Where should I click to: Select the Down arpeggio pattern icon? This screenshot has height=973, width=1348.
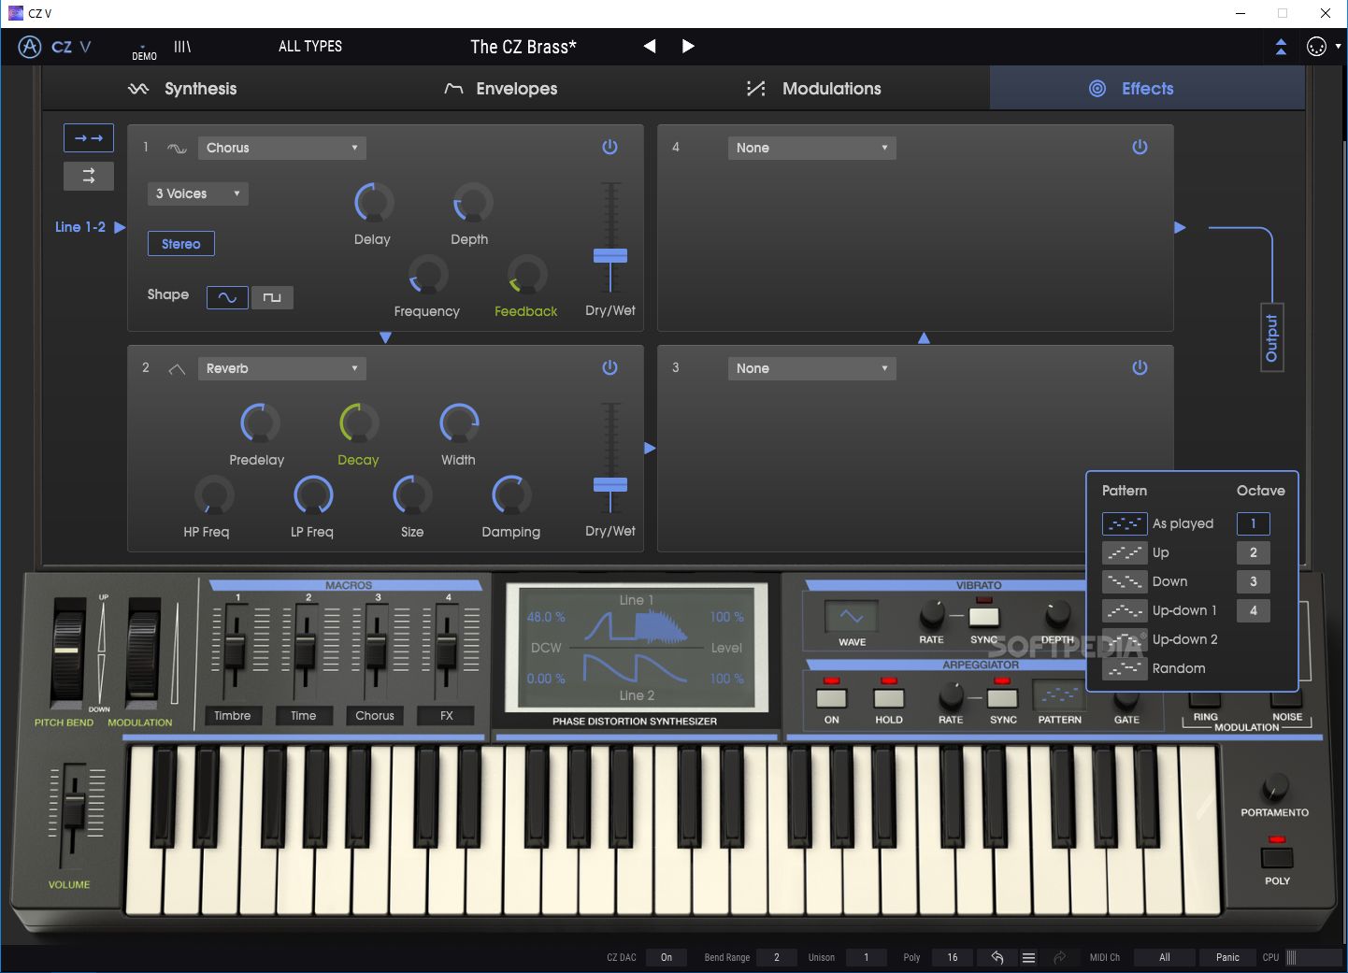click(1125, 581)
